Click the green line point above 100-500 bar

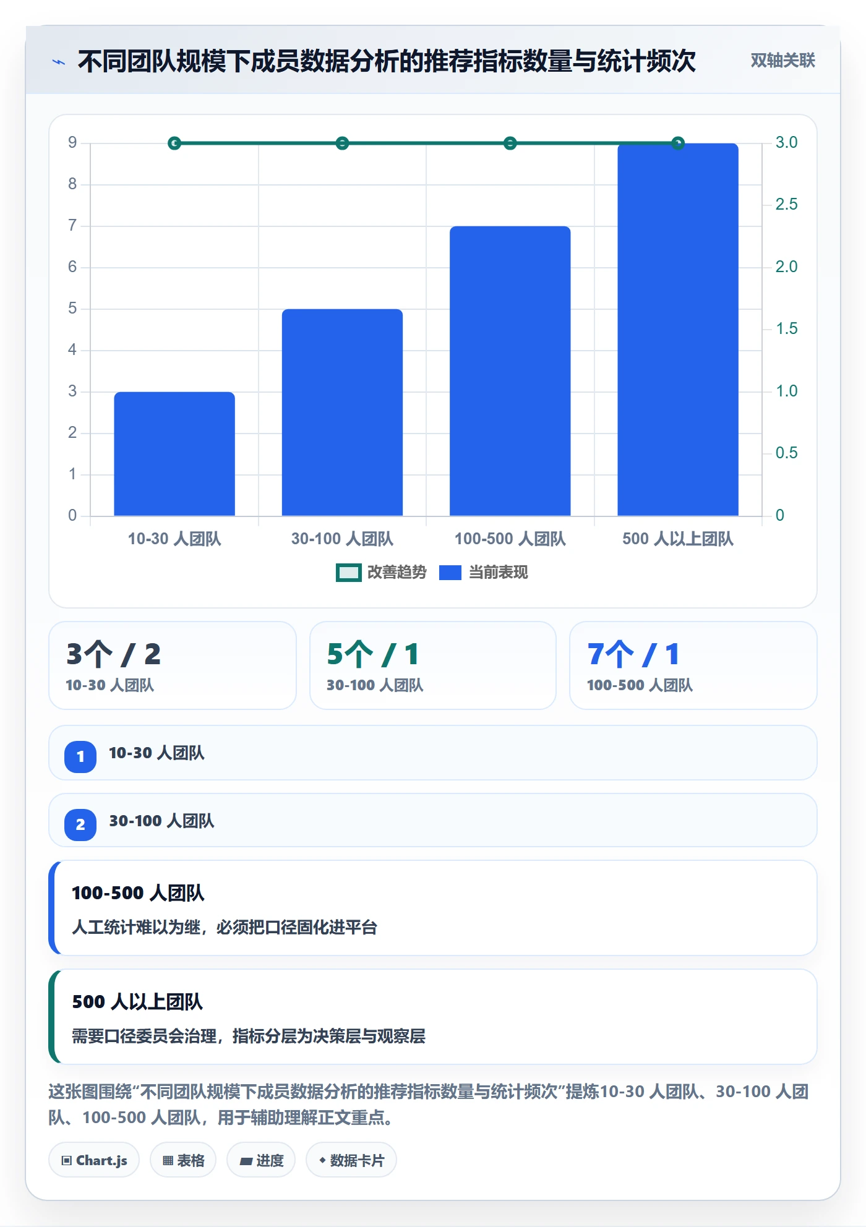pos(510,143)
